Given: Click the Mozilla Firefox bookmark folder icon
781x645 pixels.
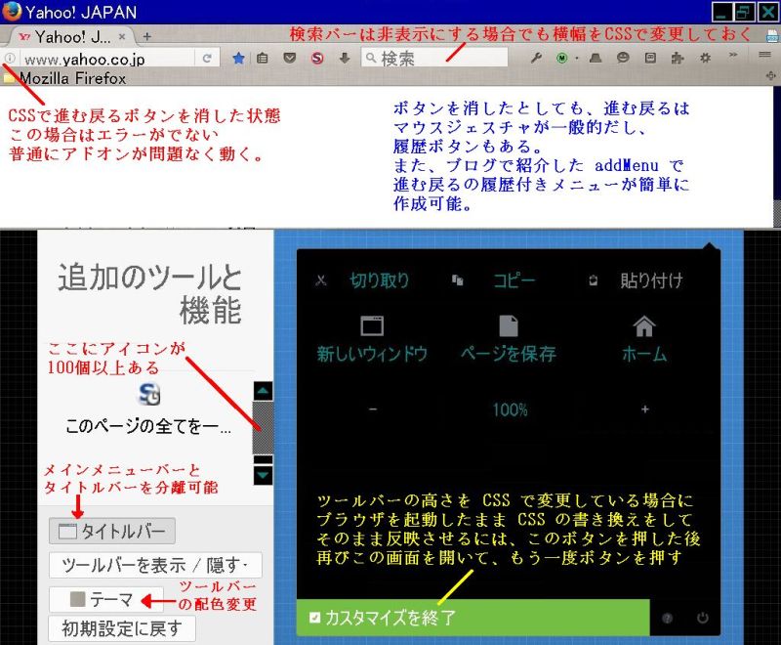Looking at the screenshot, I should 9,78.
